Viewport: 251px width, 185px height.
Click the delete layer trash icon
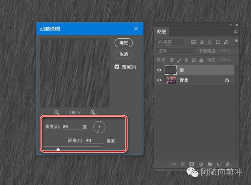[228, 164]
